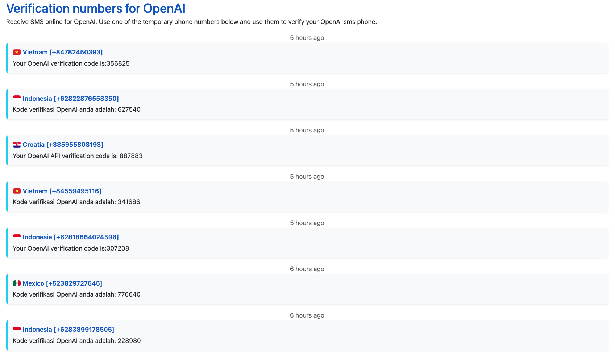
Task: Click the Indonesia flag beside +62822876558350
Action: (x=17, y=98)
